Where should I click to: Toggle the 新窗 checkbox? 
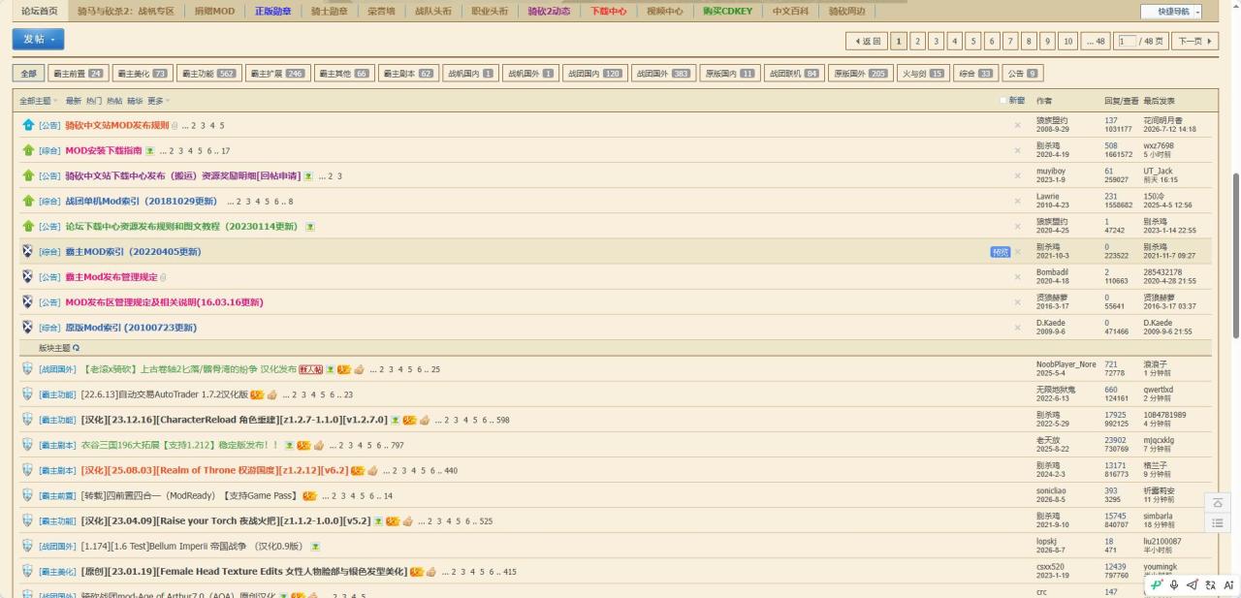pos(1003,100)
